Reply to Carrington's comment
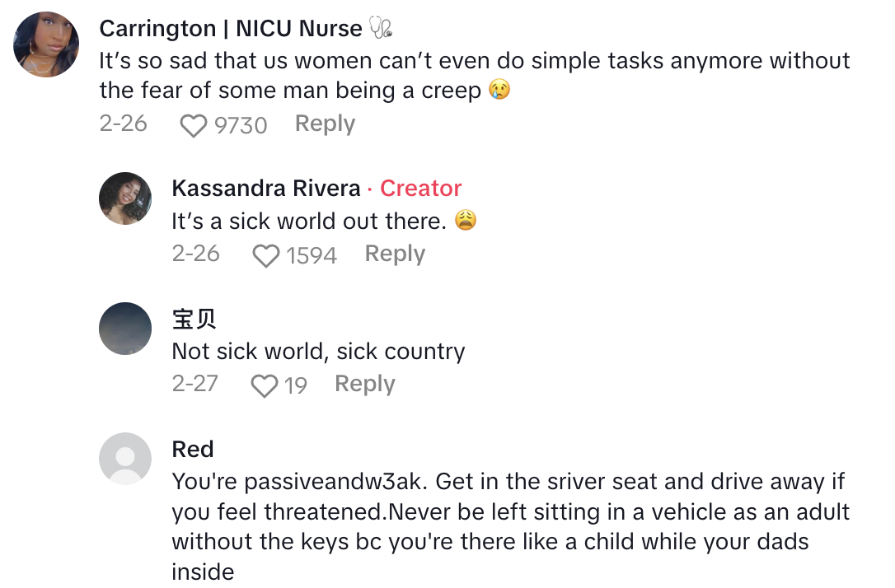 pos(325,124)
